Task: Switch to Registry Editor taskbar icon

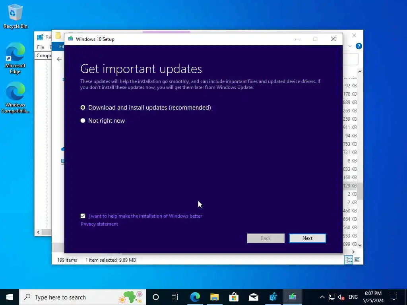Action: pos(273,297)
